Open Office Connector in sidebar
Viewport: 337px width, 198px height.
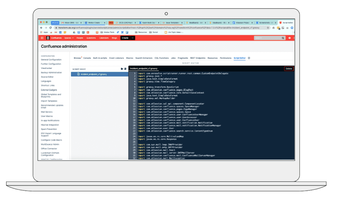[x=49, y=149]
